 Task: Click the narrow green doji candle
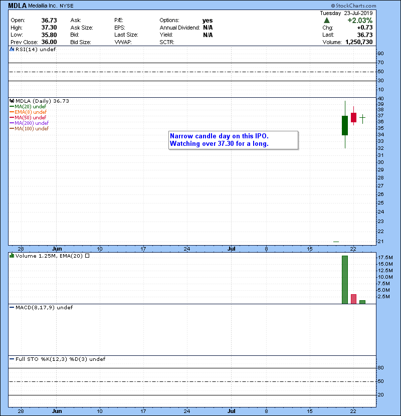click(362, 117)
